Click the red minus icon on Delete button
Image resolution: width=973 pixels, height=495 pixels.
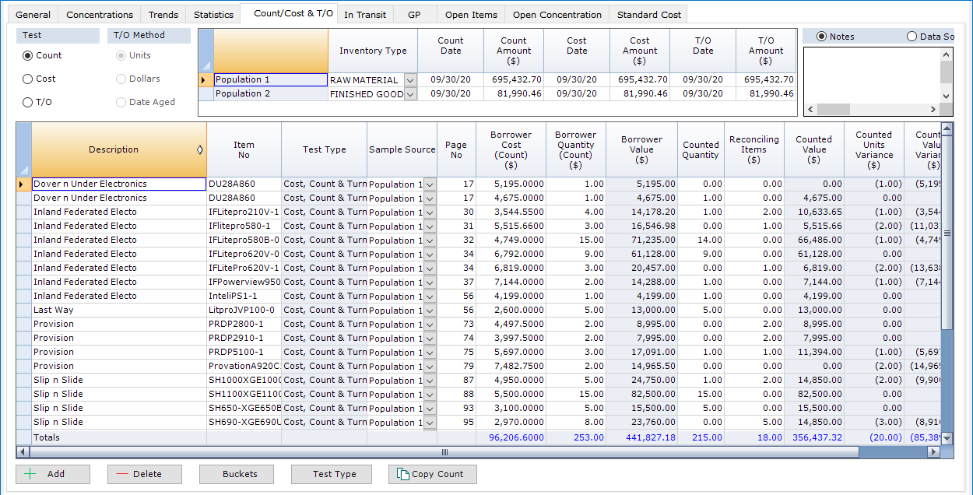(125, 474)
